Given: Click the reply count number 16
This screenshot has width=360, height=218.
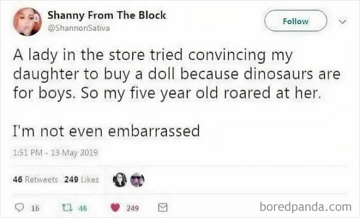Looking at the screenshot, I should (35, 208).
